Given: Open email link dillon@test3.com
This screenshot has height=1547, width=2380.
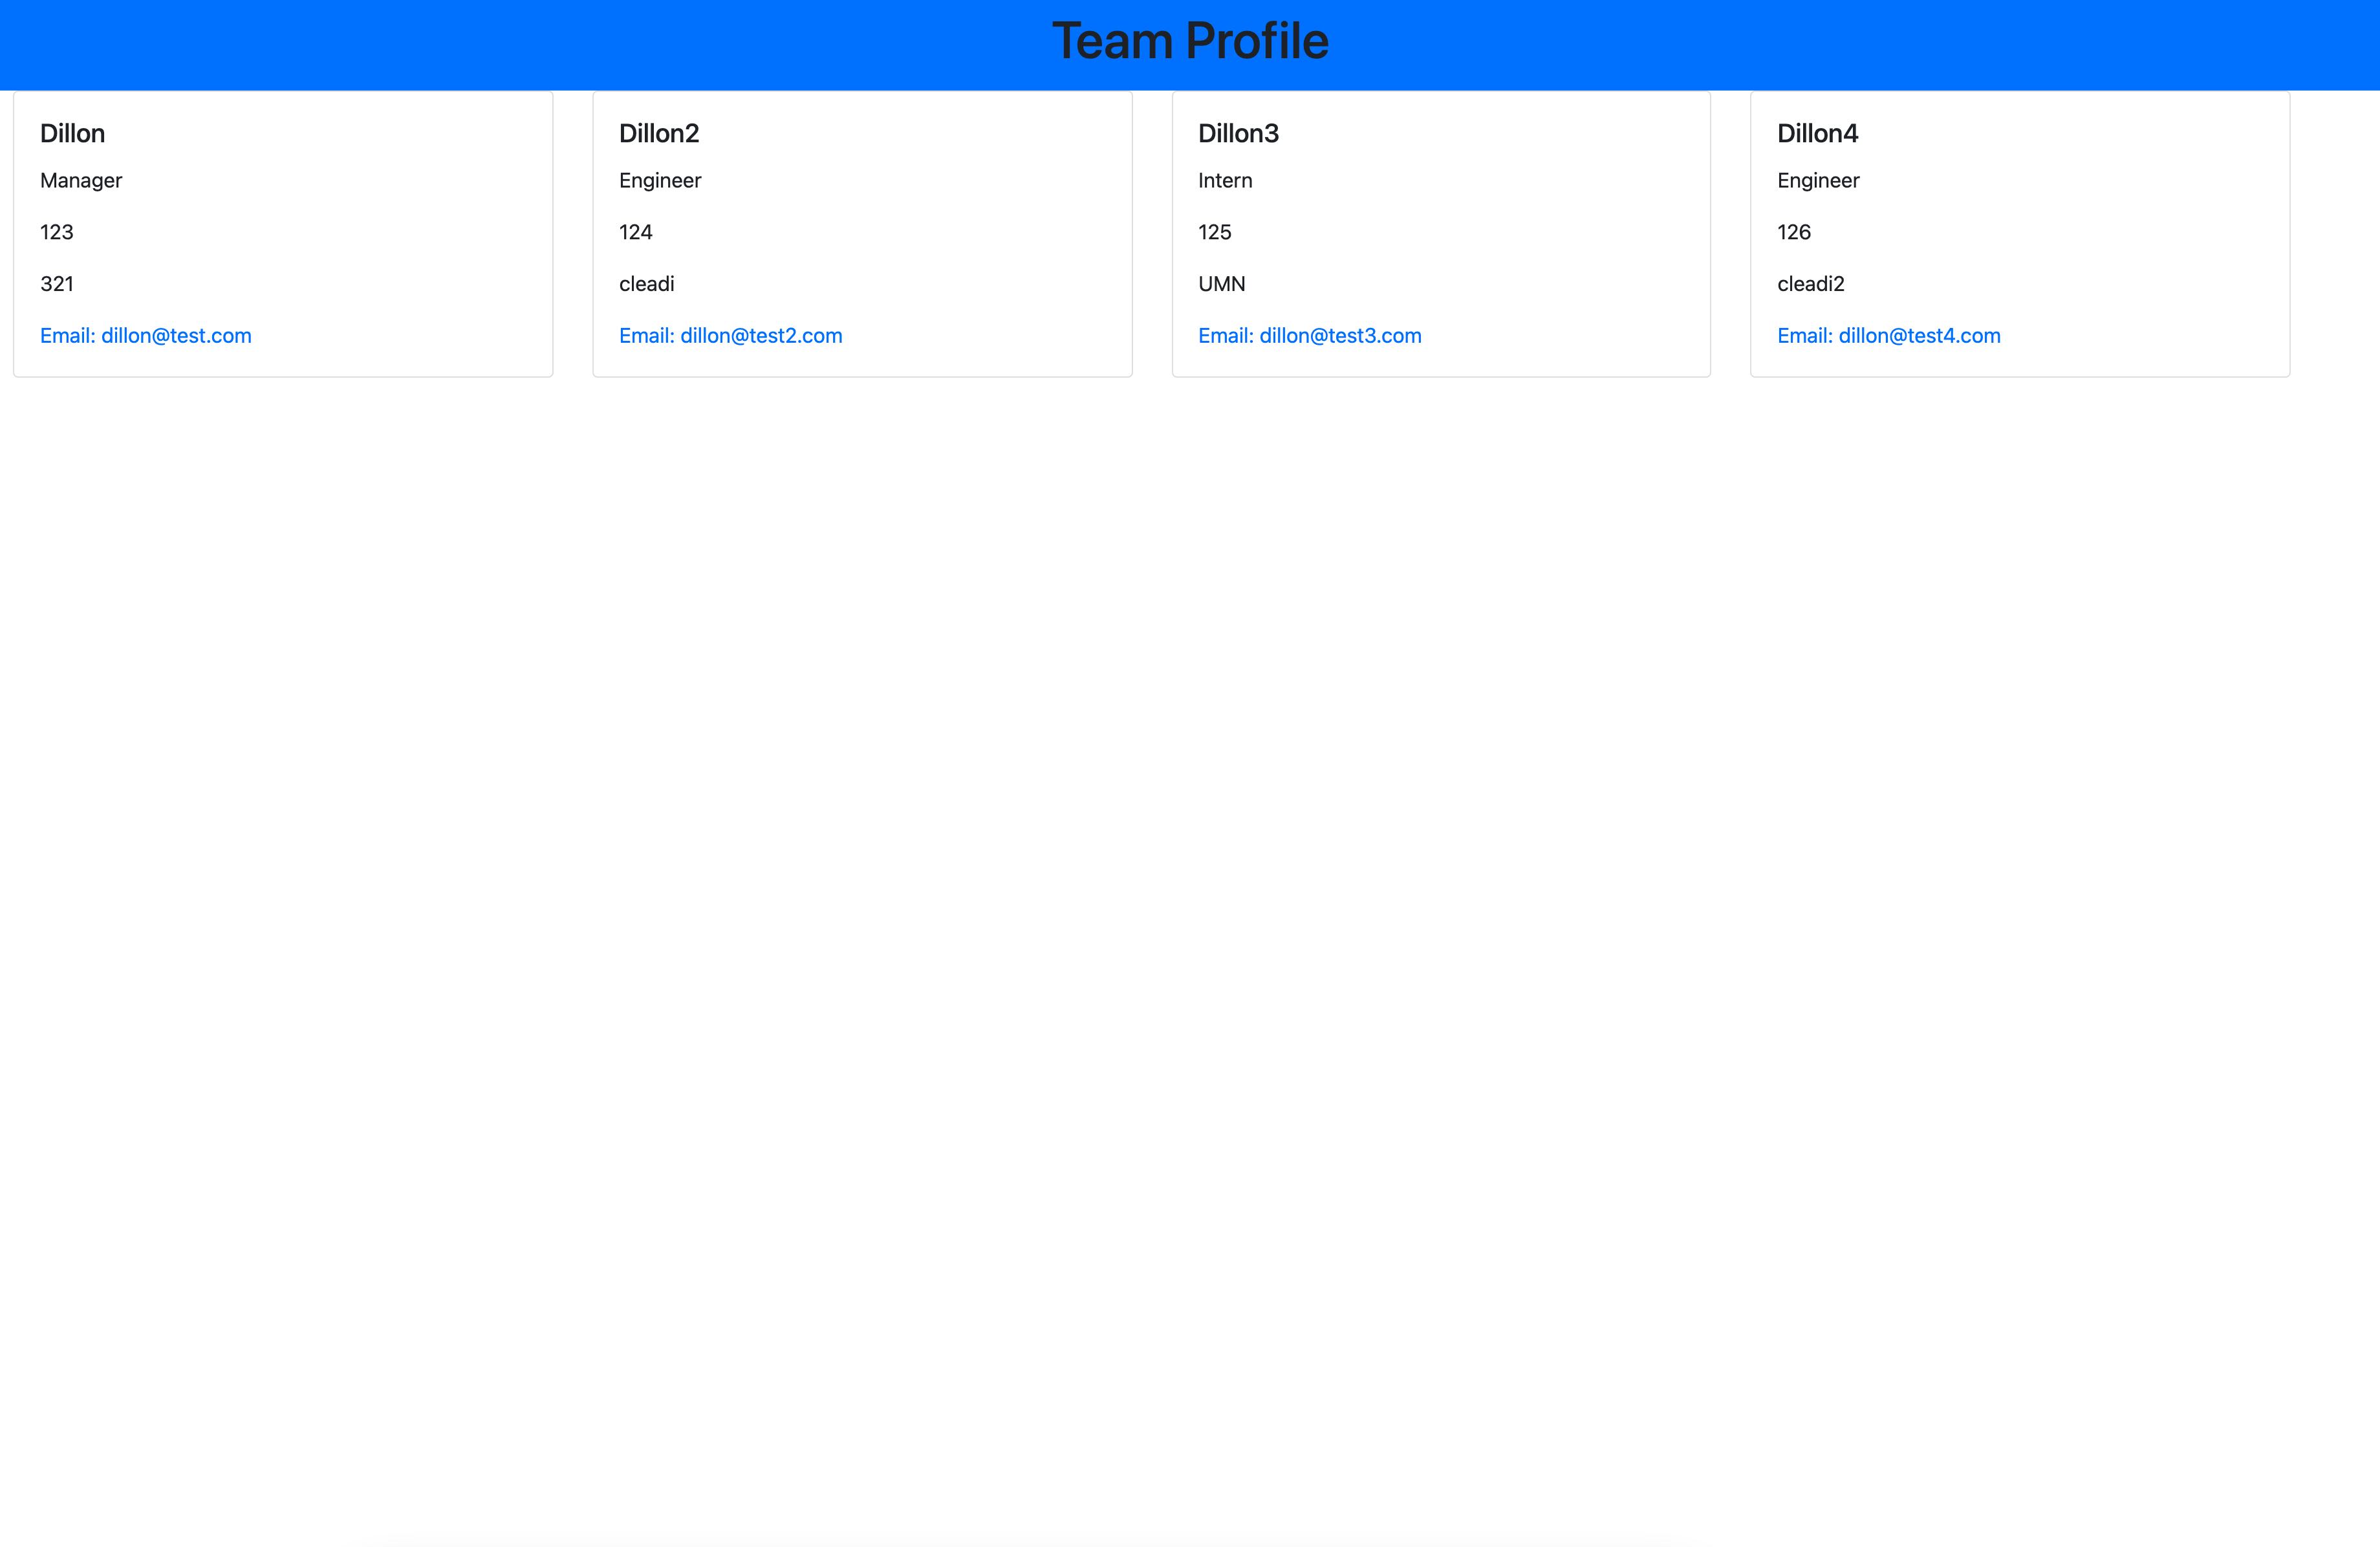Looking at the screenshot, I should click(1309, 336).
